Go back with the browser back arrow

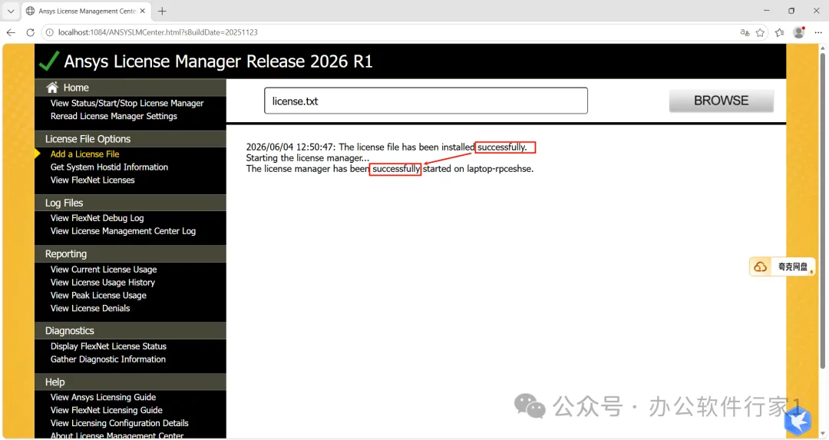tap(11, 32)
